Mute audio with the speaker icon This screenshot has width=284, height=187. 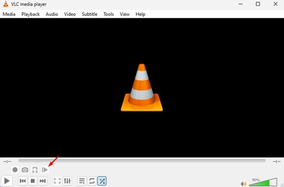click(x=244, y=183)
